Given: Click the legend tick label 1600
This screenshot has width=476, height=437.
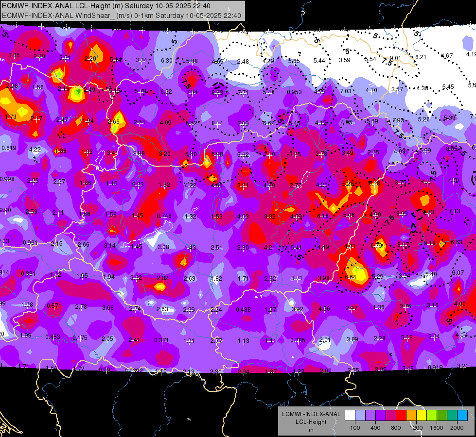Looking at the screenshot, I should click(x=436, y=428).
